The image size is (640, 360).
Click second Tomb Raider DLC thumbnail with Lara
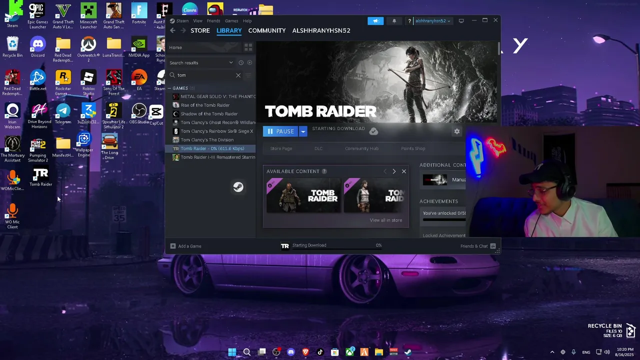tap(374, 195)
